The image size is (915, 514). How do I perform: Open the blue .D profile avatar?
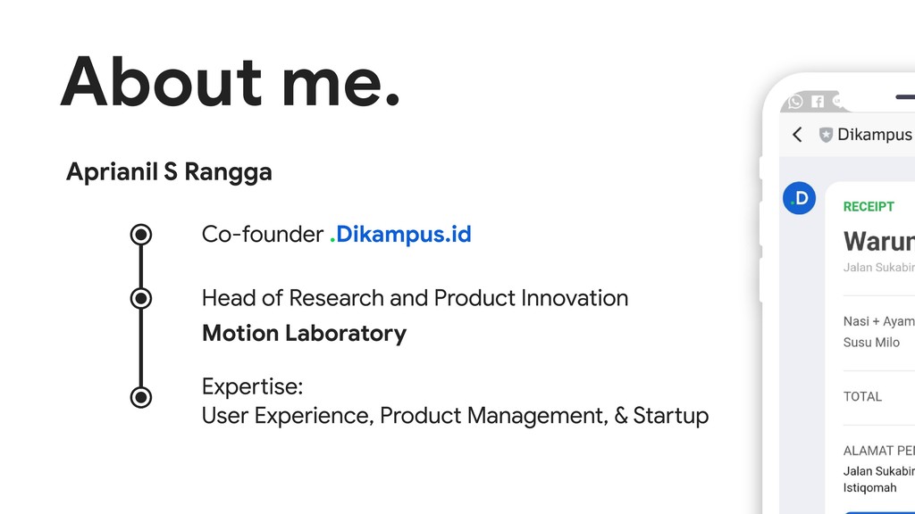pos(800,198)
